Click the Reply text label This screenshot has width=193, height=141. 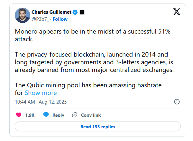pyautogui.click(x=58, y=115)
